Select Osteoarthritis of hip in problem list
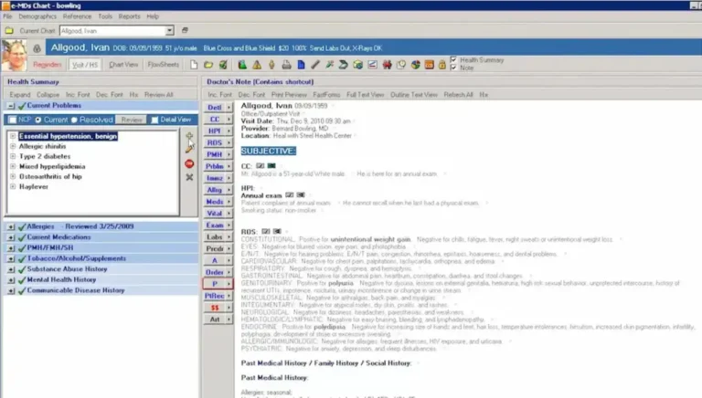Image resolution: width=702 pixels, height=398 pixels. 50,177
